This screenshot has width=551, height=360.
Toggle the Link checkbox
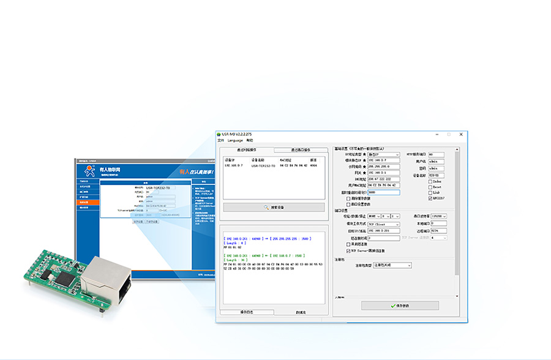point(430,192)
